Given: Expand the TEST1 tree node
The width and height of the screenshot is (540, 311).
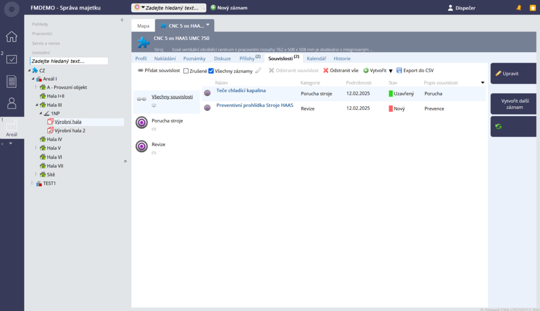Looking at the screenshot, I should 32,183.
